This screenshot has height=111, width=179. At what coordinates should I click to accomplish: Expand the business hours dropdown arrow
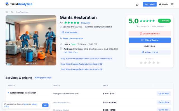(98, 44)
